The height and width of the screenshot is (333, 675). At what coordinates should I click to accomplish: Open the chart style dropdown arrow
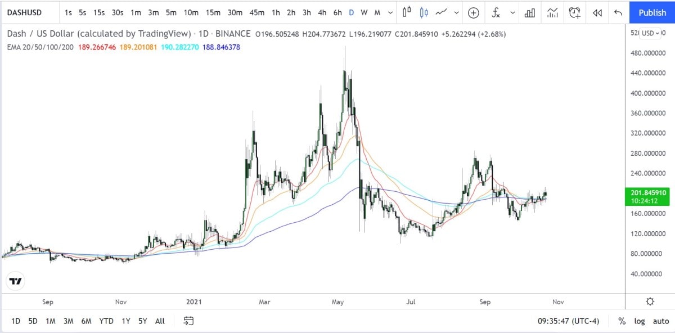point(457,12)
